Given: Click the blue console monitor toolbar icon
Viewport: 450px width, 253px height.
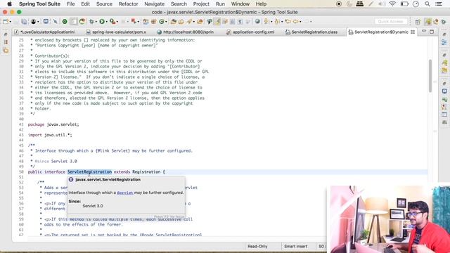Looking at the screenshot, I should tap(46, 22).
